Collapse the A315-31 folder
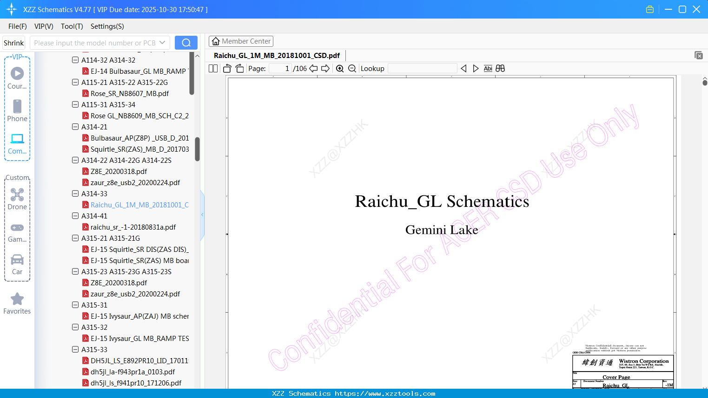 [x=75, y=305]
